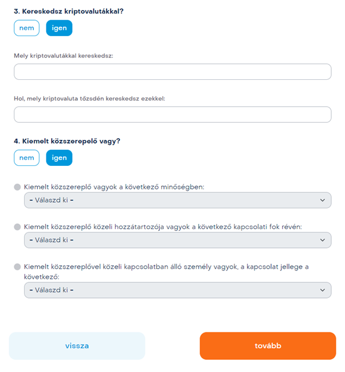This screenshot has height=372, width=345.
Task: Select radio for közeli hozzátartozója option
Action: 17,227
